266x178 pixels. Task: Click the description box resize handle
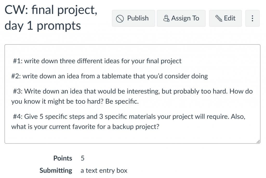click(x=258, y=142)
